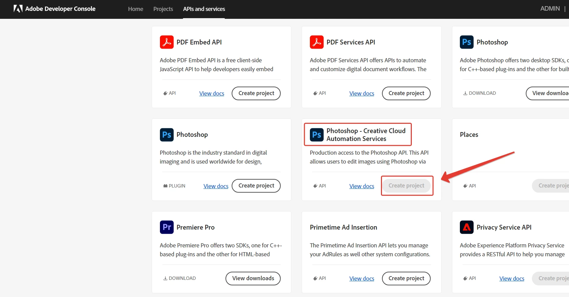569x297 pixels.
Task: Click the PDF Embed API Acrobat icon
Action: coord(166,42)
